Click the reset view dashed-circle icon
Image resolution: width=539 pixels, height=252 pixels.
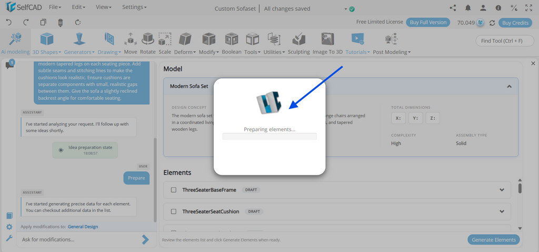[78, 22]
